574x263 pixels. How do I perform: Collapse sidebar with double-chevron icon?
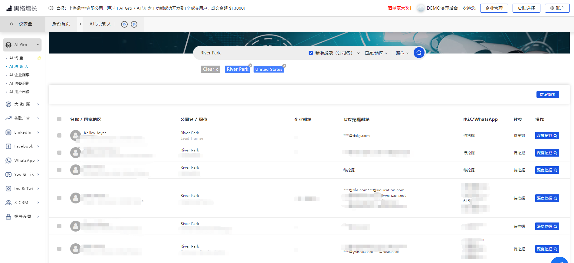coord(11,24)
